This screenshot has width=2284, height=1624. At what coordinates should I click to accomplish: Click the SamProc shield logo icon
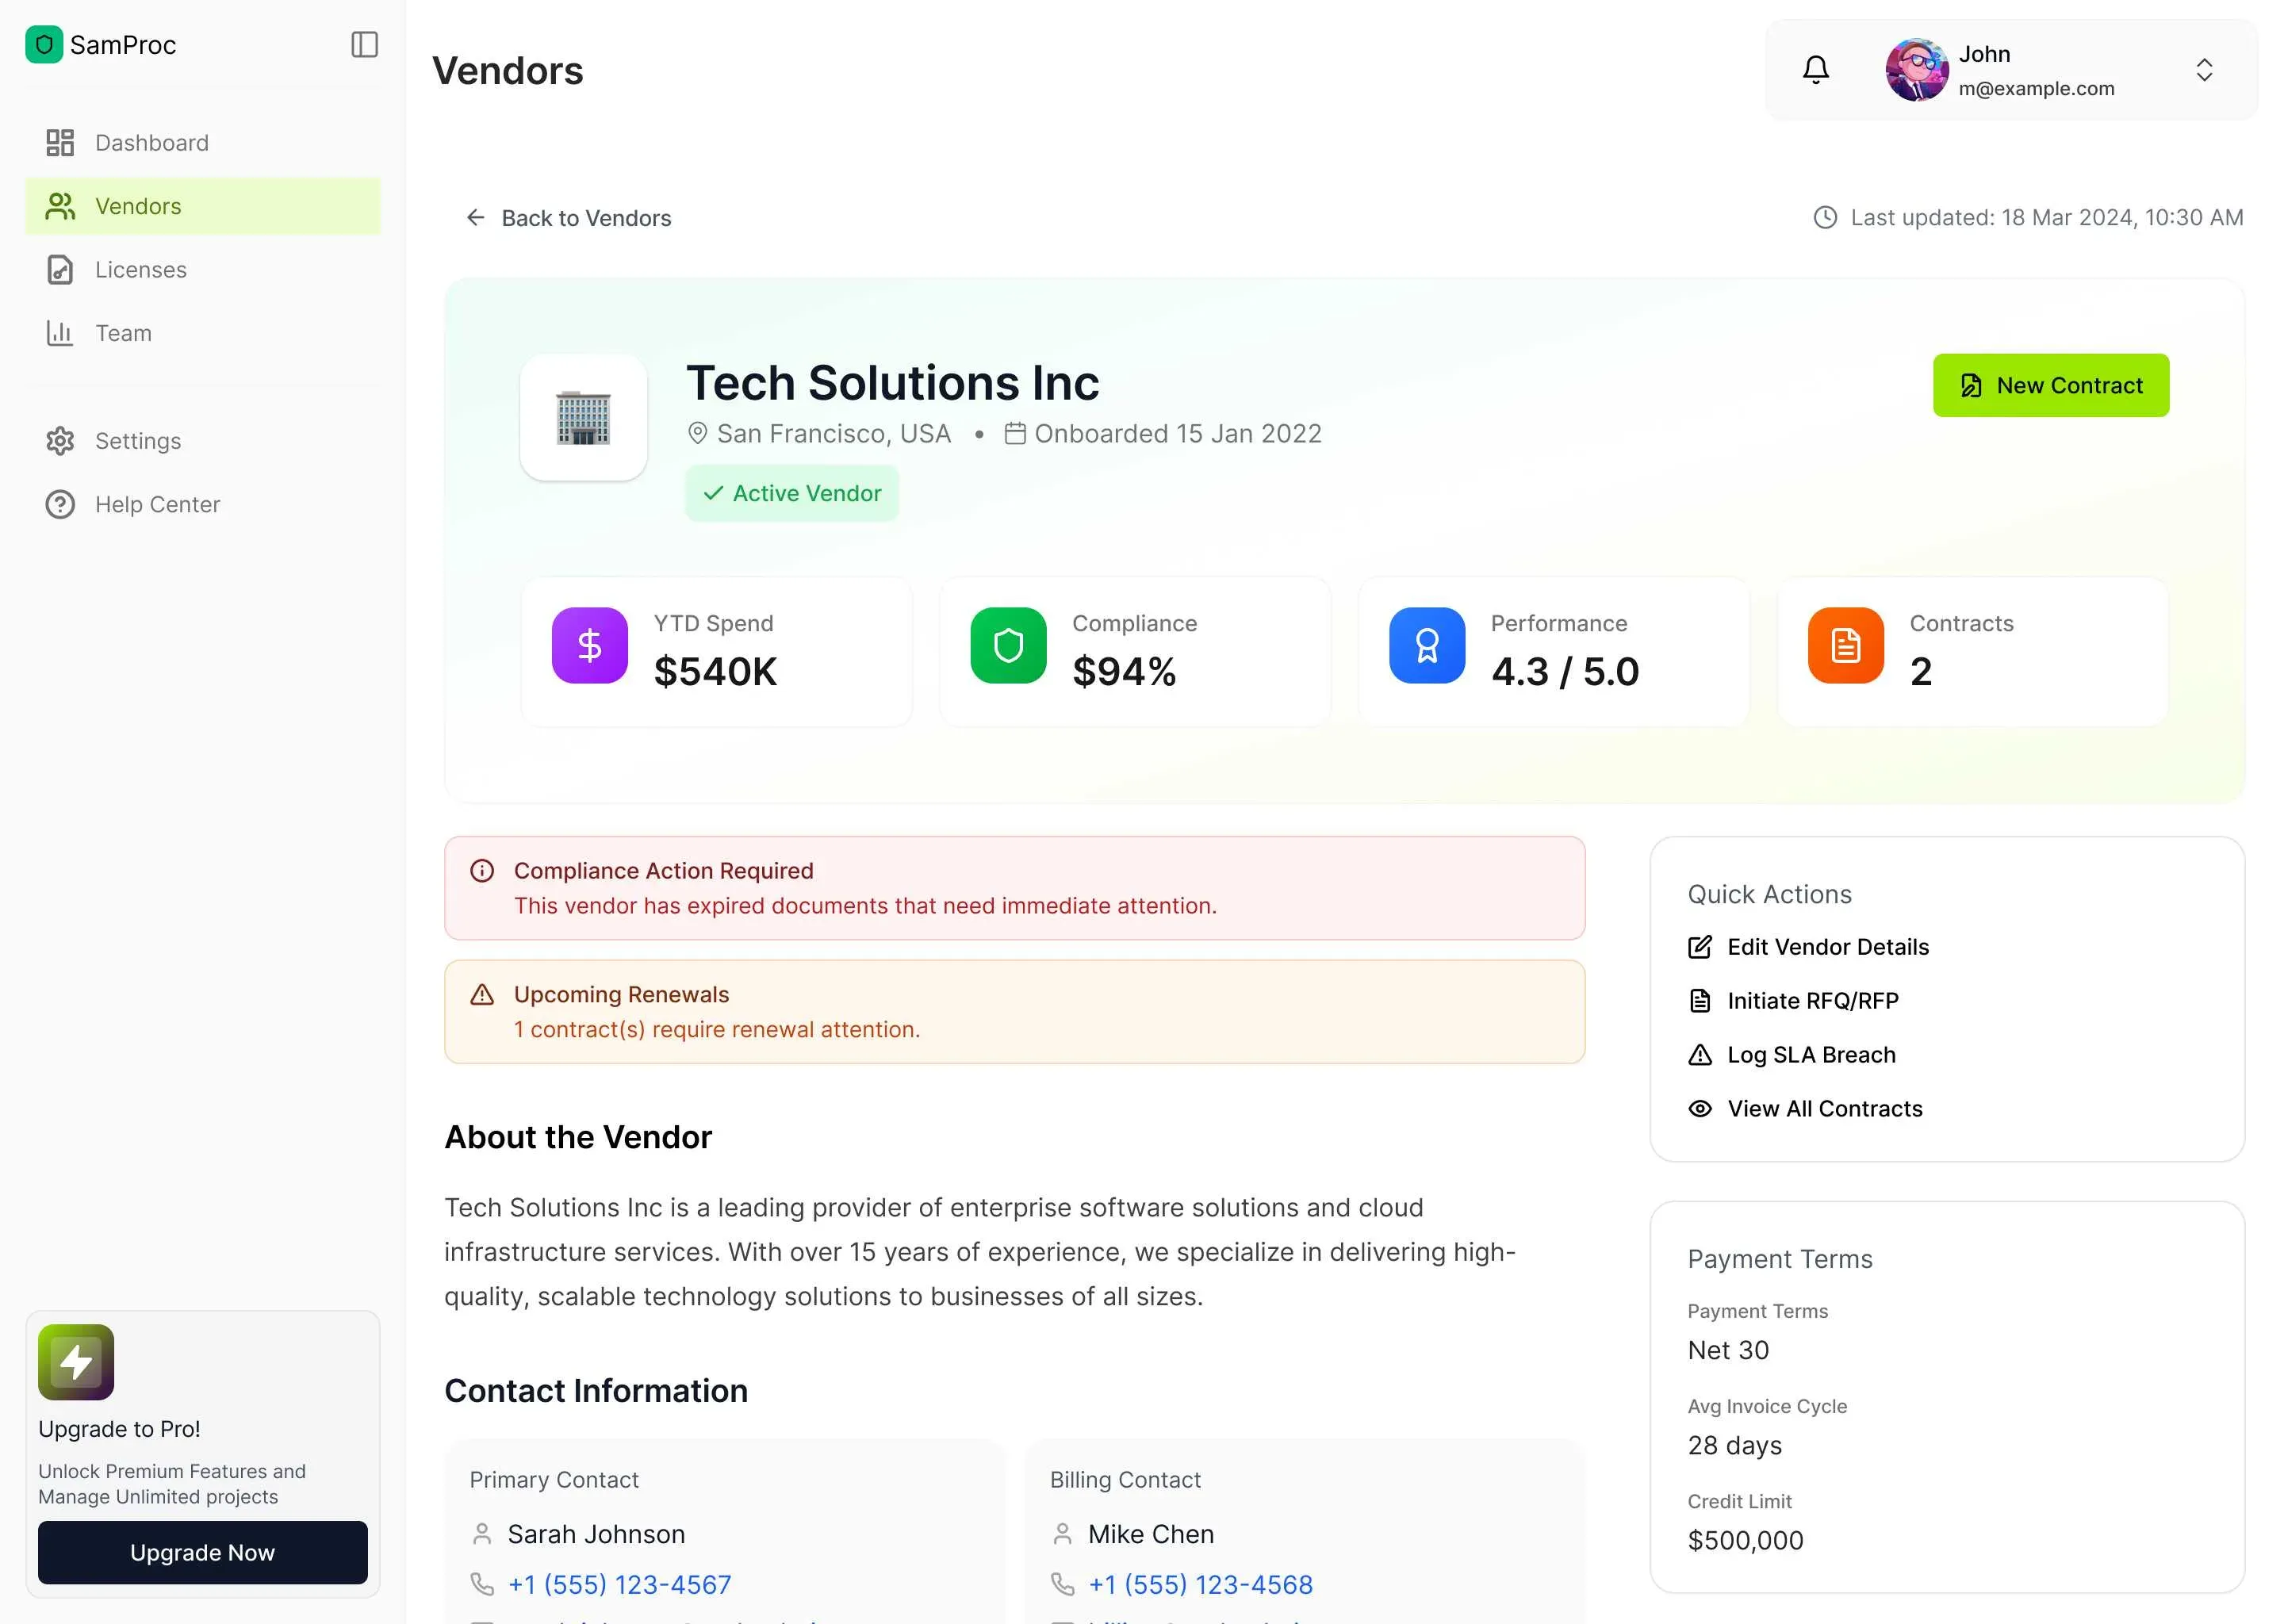[44, 45]
